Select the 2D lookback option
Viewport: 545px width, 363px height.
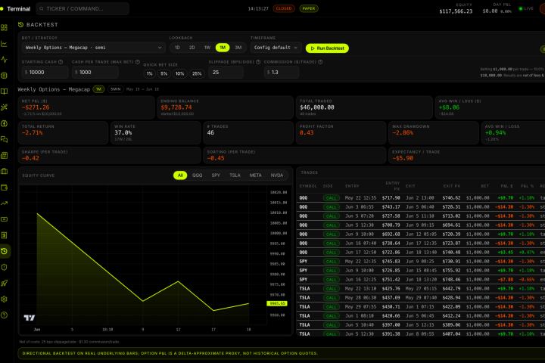tap(192, 48)
